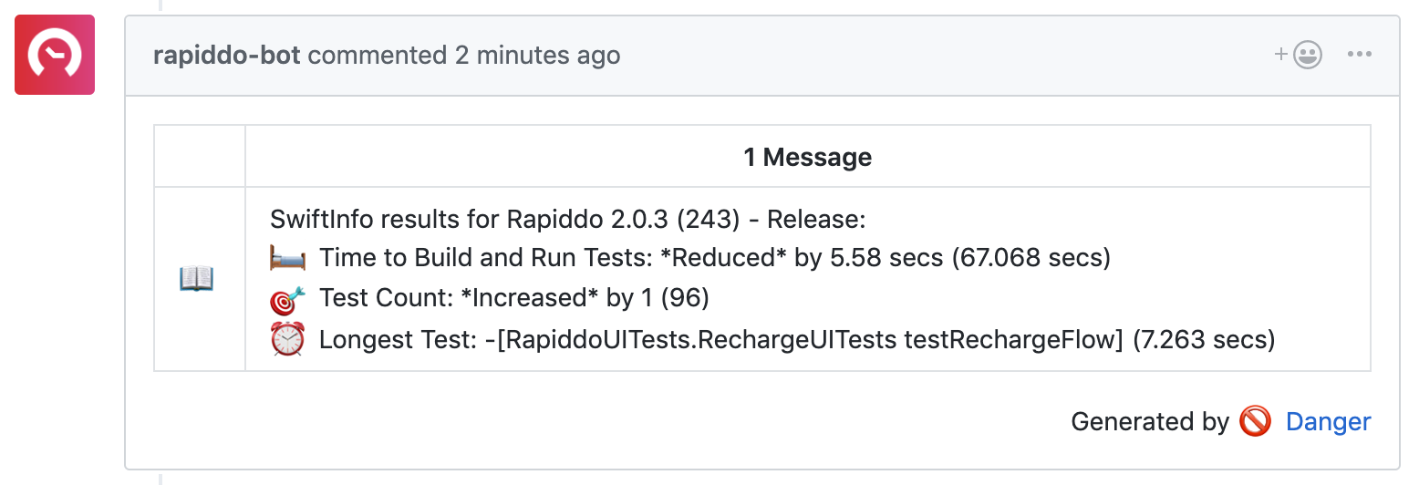Click the "2 minutes ago" timestamp
This screenshot has width=1419, height=485.
tap(537, 55)
